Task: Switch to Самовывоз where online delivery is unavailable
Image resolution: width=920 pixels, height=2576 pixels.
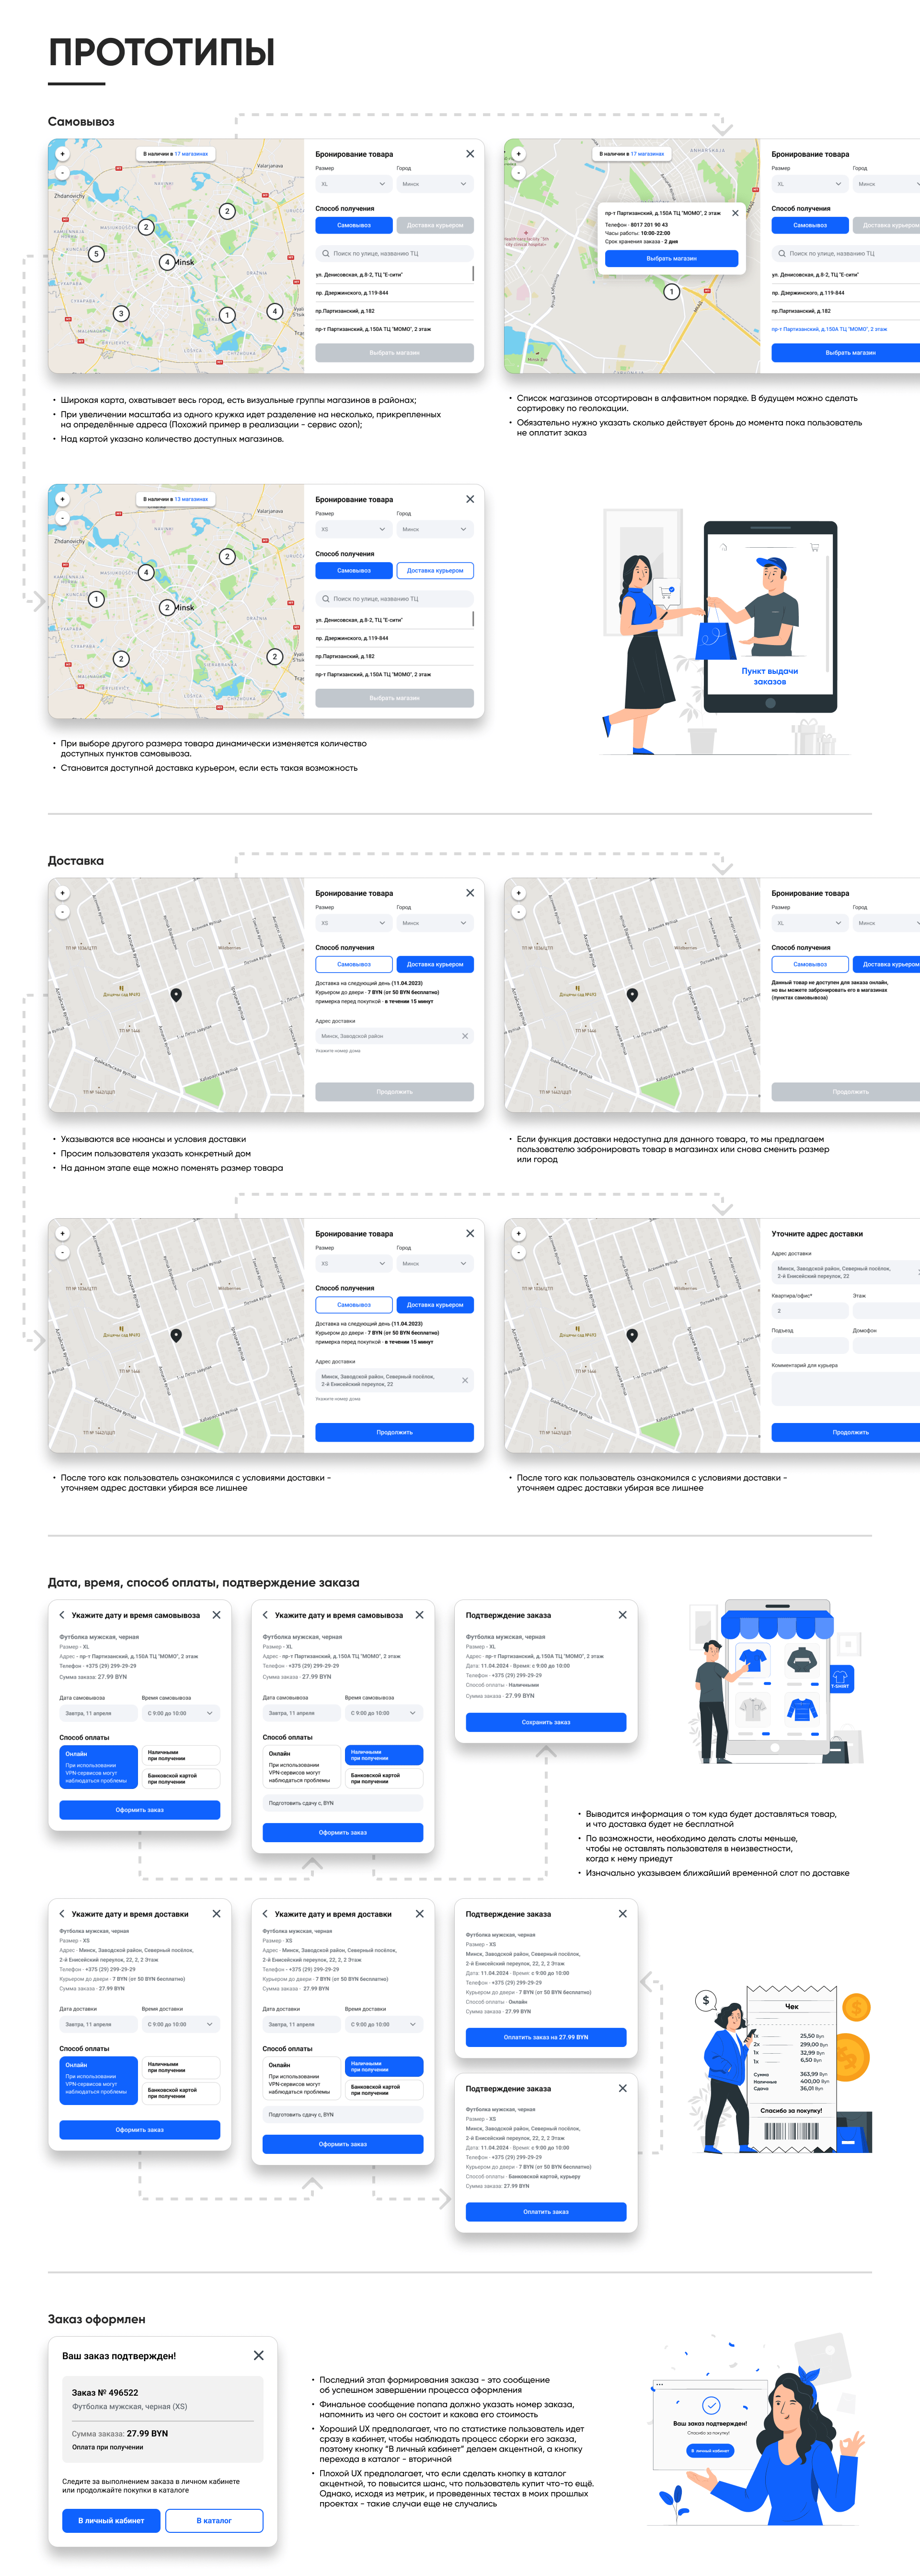Action: (810, 965)
